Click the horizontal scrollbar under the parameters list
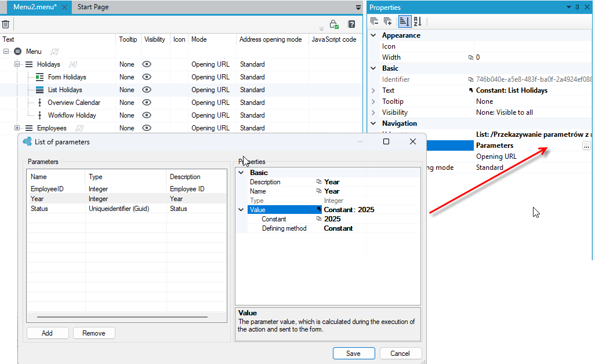 (122, 317)
